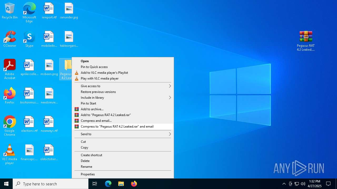Screen dimensions: 337x189
Task: Select the Microsoft Edge desktop shortcut
Action: [29, 13]
